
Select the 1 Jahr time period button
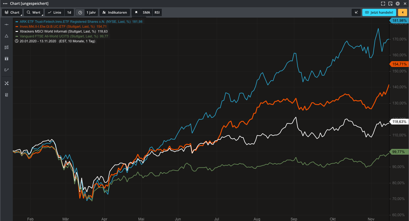(91, 12)
